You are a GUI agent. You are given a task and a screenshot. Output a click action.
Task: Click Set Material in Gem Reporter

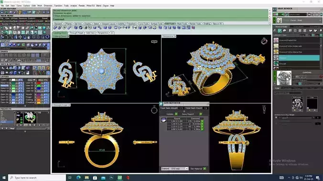tap(196, 169)
